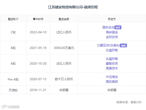Screen dimensions: 146x110
Task: Select the date 2018-11-21
Action: coord(38,90)
